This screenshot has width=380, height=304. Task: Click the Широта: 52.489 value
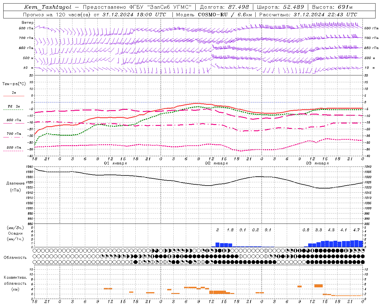tap(280, 7)
